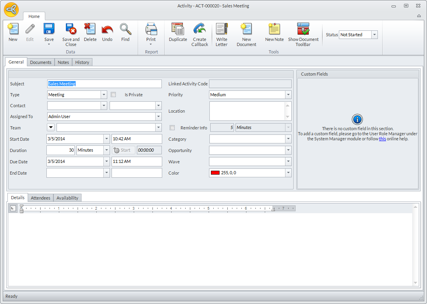Start the duration timer

click(x=123, y=150)
